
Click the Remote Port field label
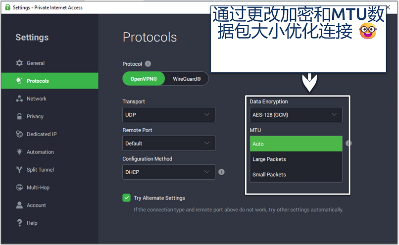pos(137,130)
